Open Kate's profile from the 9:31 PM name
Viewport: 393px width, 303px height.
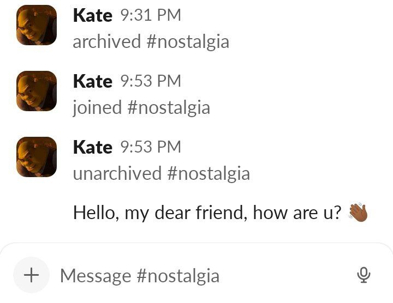pyautogui.click(x=92, y=15)
